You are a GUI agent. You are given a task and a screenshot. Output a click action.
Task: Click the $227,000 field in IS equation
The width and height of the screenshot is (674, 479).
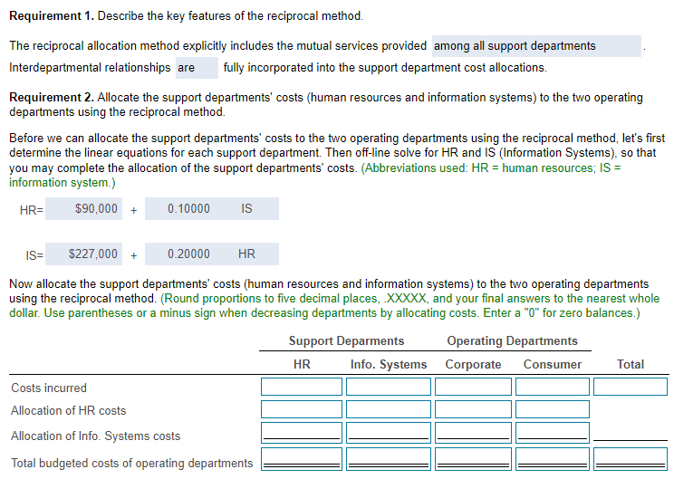pyautogui.click(x=84, y=254)
